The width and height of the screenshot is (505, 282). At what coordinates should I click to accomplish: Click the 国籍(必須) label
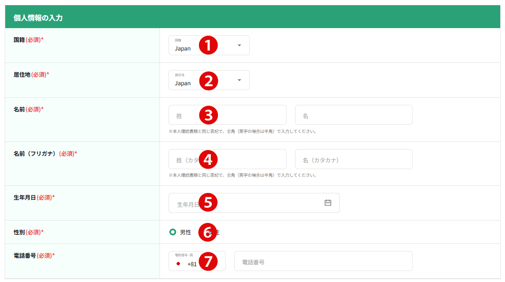(x=29, y=40)
